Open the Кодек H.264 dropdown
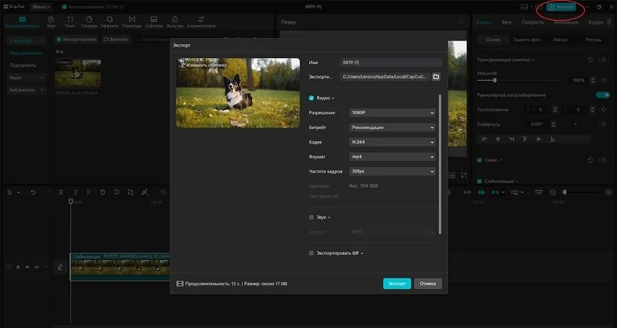The image size is (617, 328). point(392,142)
